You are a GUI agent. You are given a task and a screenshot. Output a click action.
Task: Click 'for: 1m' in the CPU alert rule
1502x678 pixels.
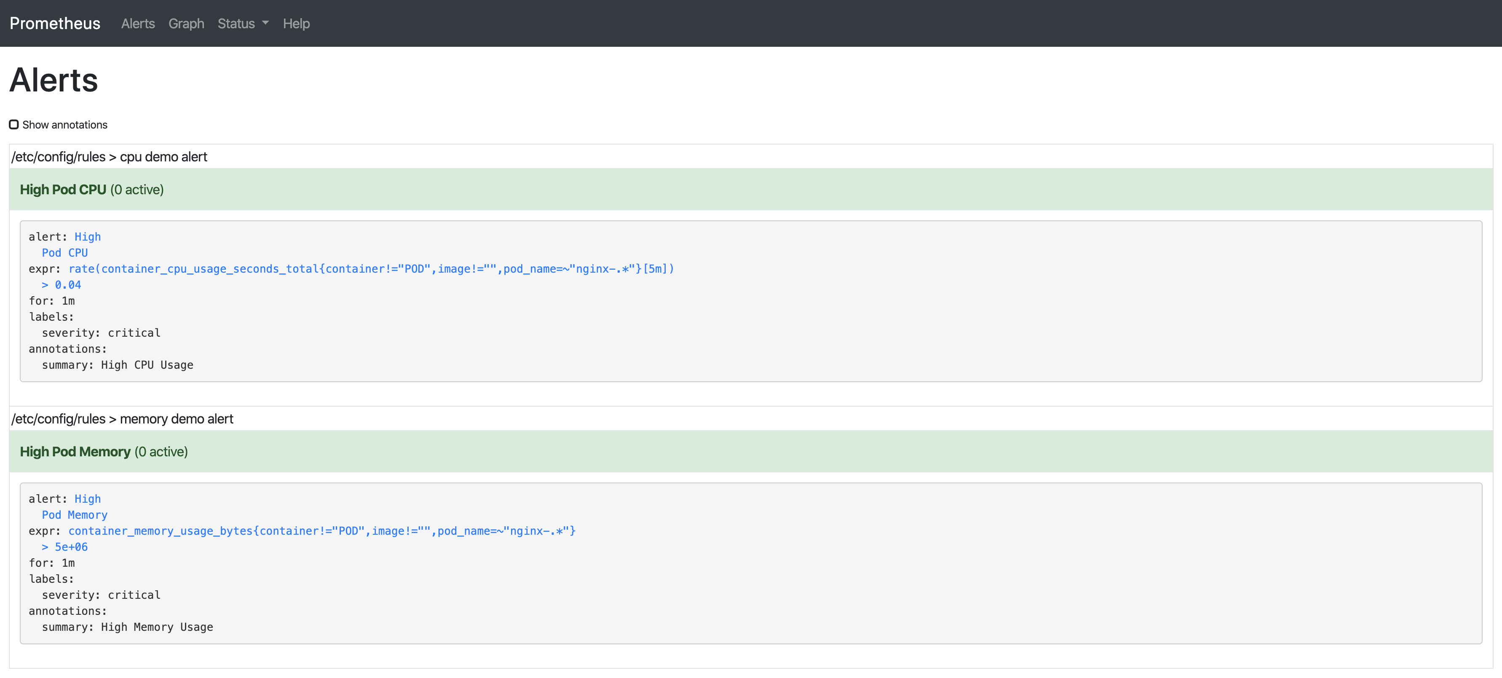coord(52,301)
